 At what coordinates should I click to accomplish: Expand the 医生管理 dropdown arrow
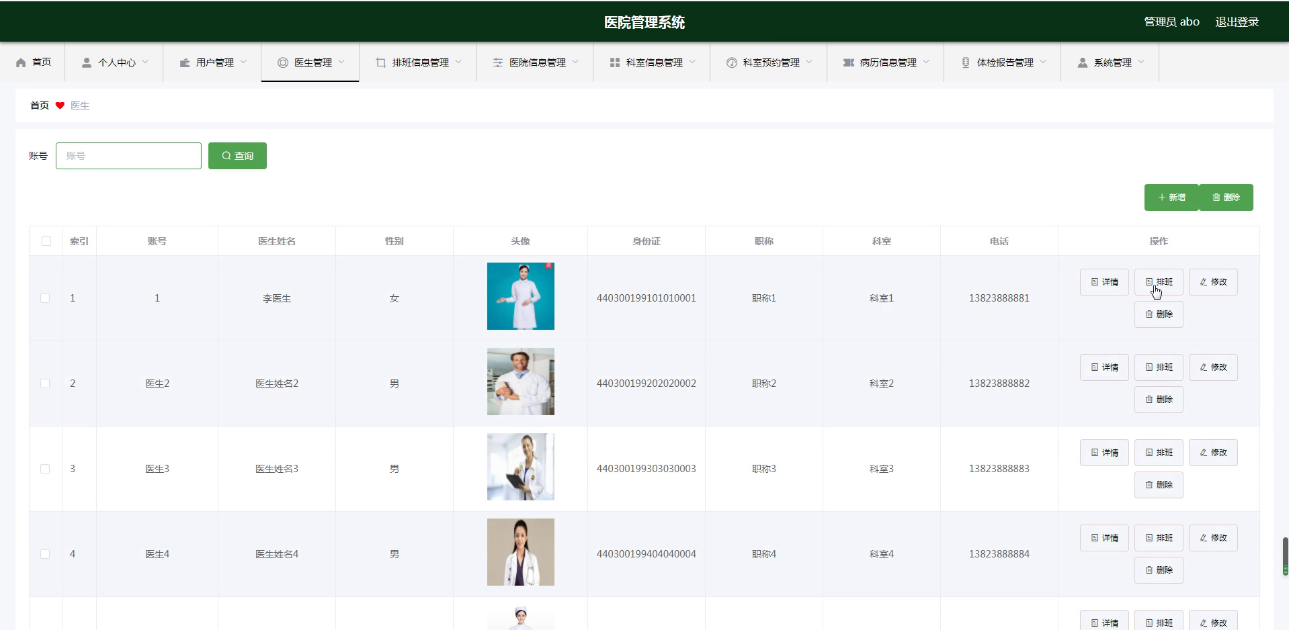click(x=341, y=62)
